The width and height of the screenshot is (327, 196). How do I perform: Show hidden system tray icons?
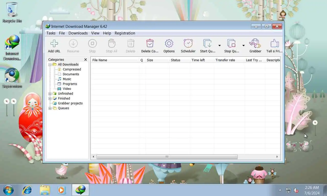coord(280,190)
